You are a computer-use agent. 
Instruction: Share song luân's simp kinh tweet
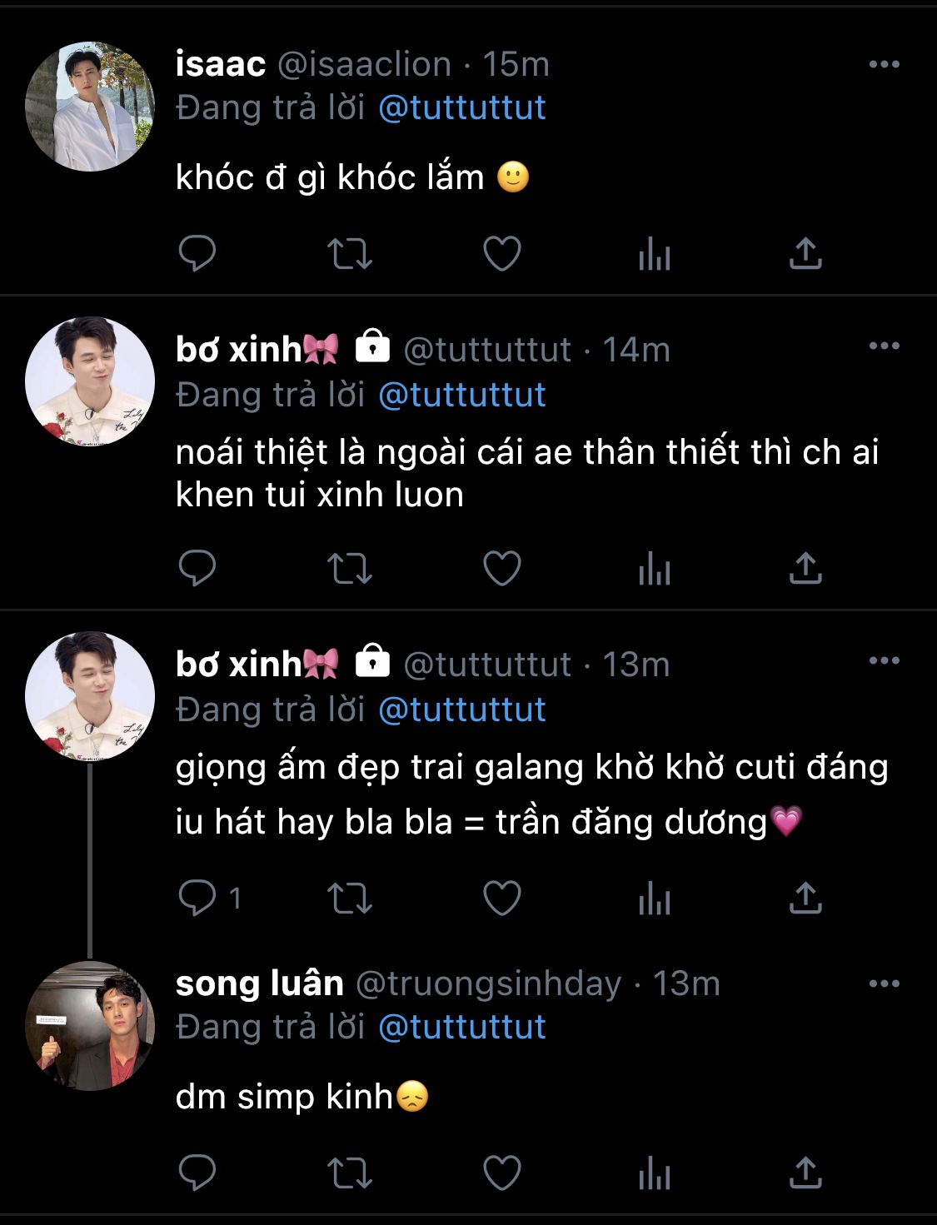pos(805,1173)
